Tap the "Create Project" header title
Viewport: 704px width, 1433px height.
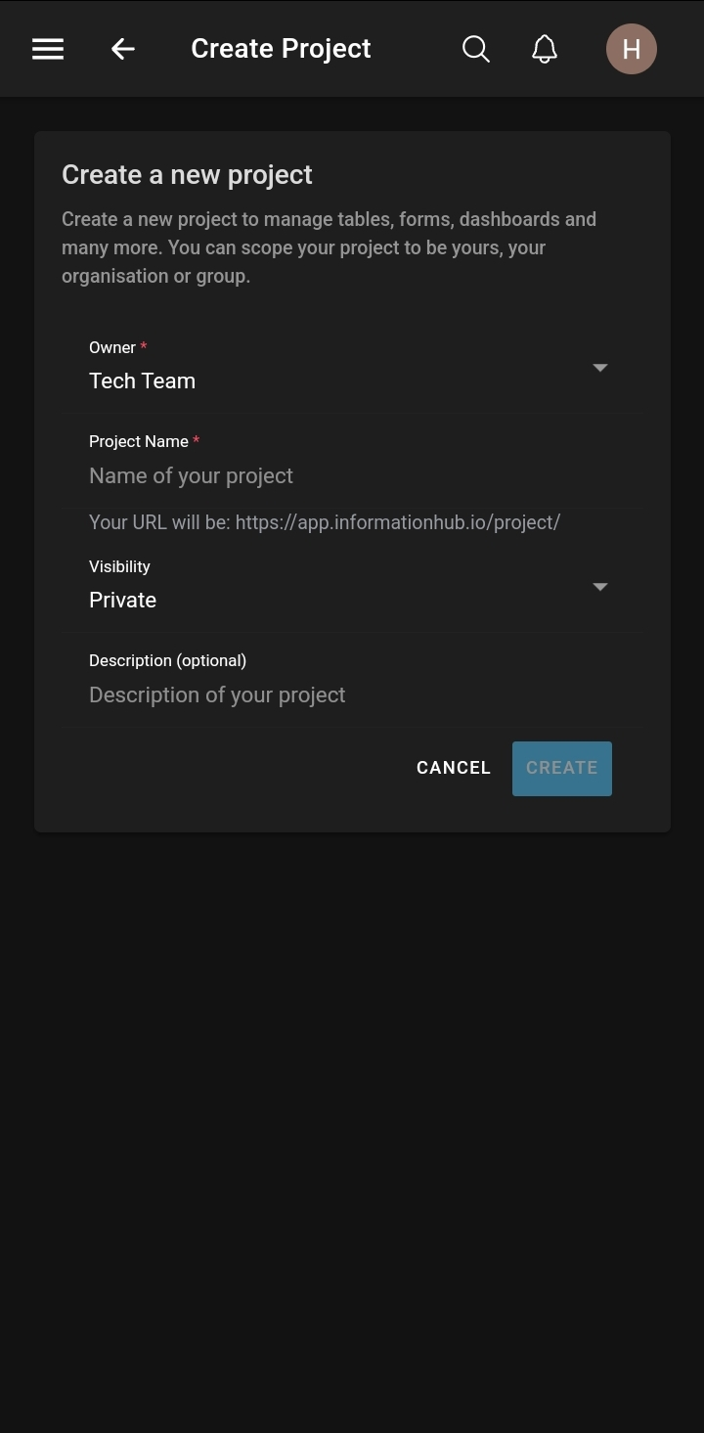click(x=281, y=49)
